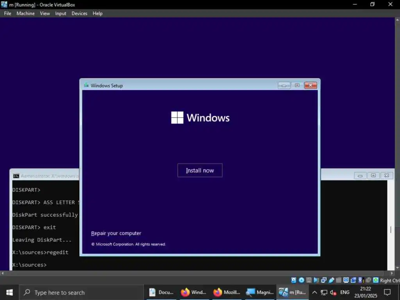Open the Magni... Magnifier taskbar item
Image resolution: width=400 pixels, height=300 pixels.
click(x=259, y=292)
